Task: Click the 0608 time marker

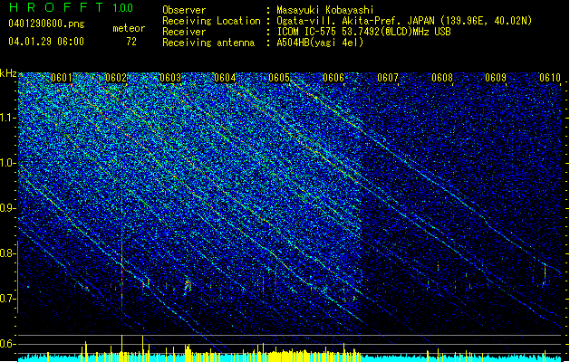Action: pos(442,78)
